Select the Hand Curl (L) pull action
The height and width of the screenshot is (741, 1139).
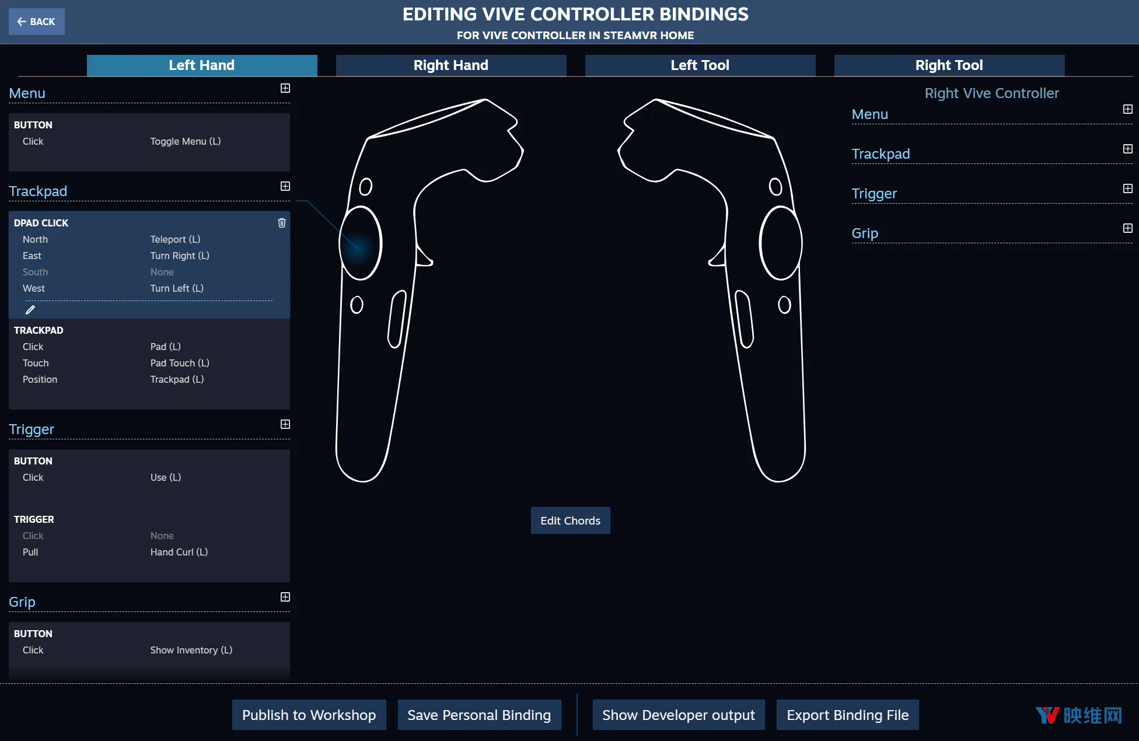point(179,552)
